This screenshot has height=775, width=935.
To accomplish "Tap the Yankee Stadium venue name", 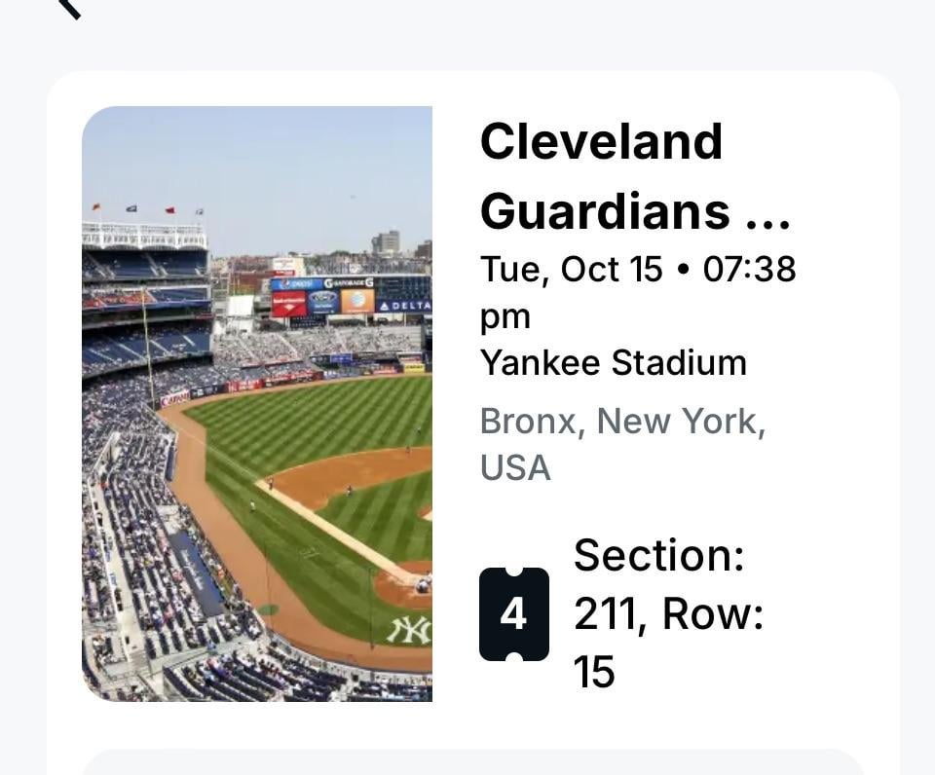I will point(613,363).
